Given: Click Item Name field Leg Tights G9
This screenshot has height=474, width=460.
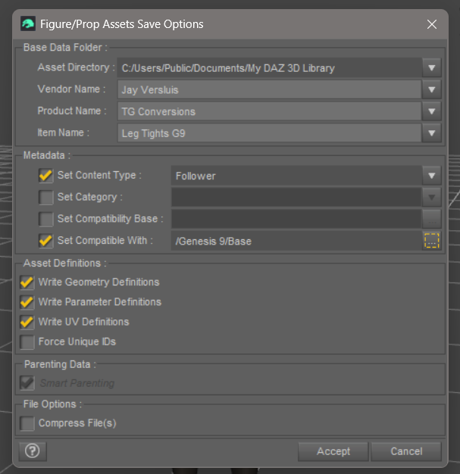Looking at the screenshot, I should tap(269, 133).
